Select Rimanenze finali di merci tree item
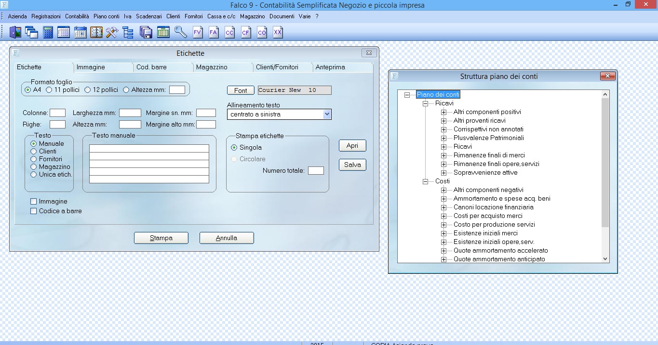Image resolution: width=658 pixels, height=345 pixels. [489, 155]
